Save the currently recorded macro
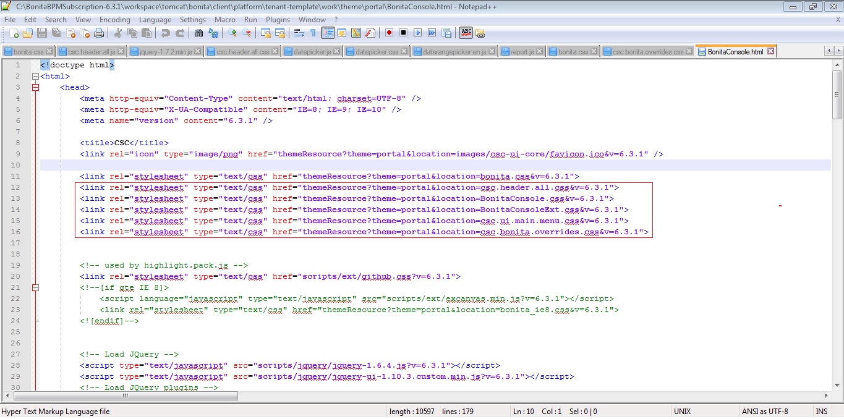 coord(446,33)
